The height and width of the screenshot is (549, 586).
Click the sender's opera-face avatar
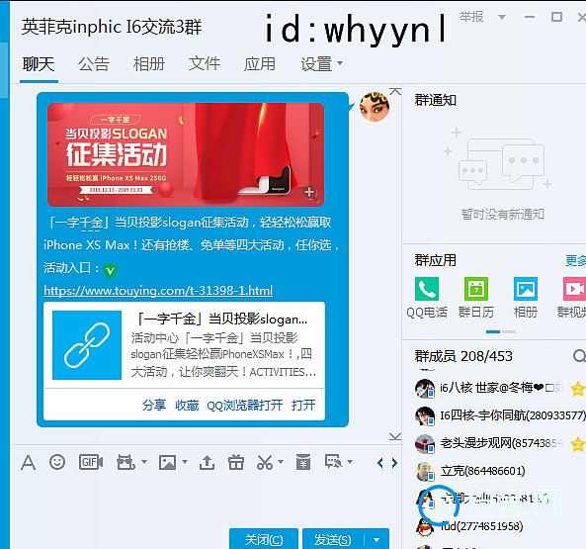[375, 107]
